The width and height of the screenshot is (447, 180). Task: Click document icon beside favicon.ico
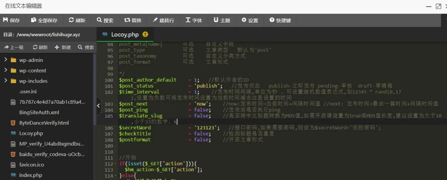(13, 165)
